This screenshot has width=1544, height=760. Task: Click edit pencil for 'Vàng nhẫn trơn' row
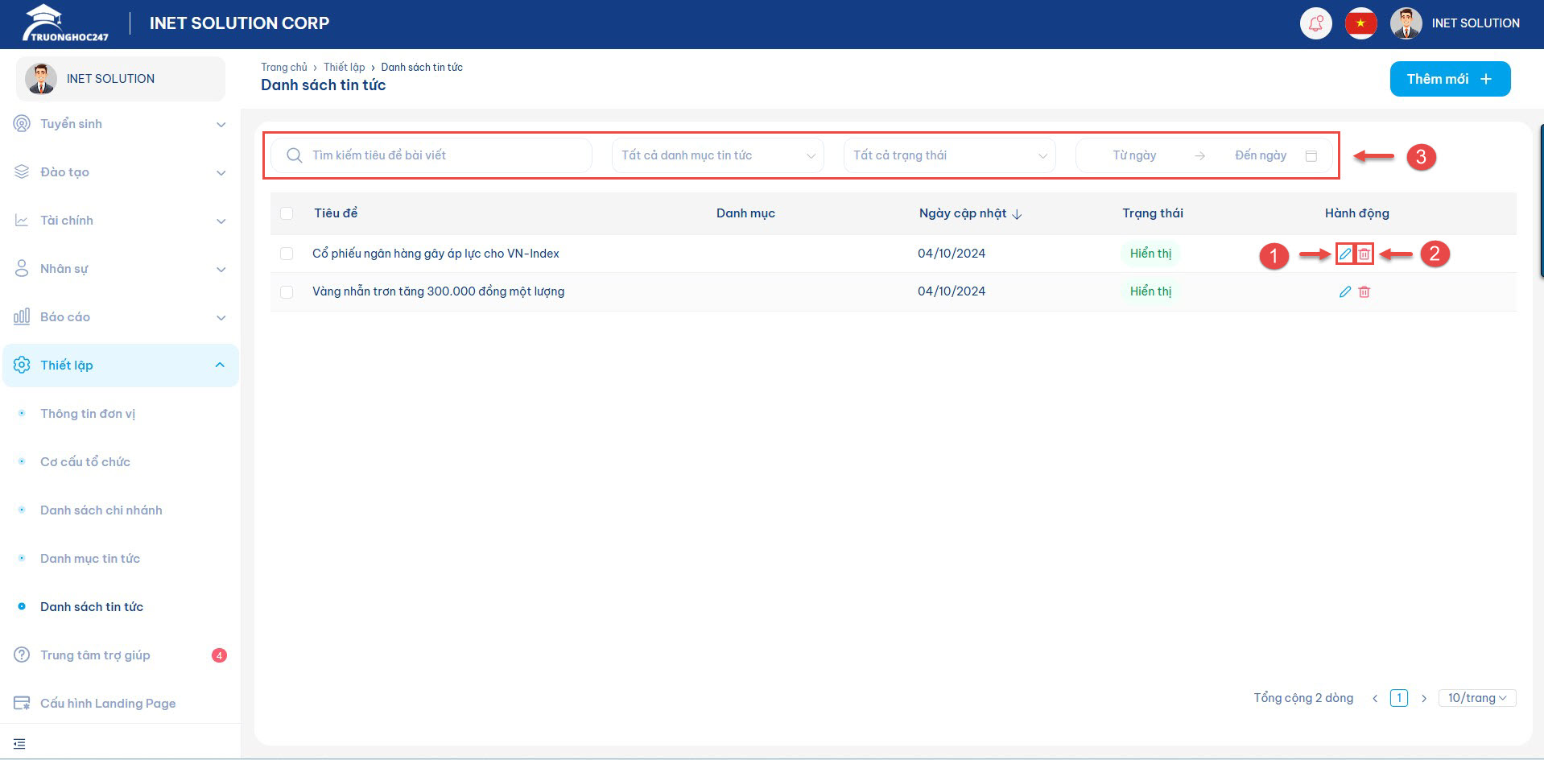tap(1344, 292)
